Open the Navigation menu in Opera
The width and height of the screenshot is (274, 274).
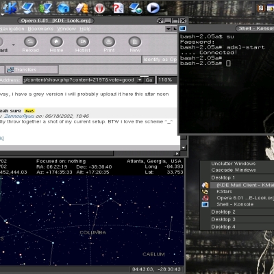coord(12,29)
